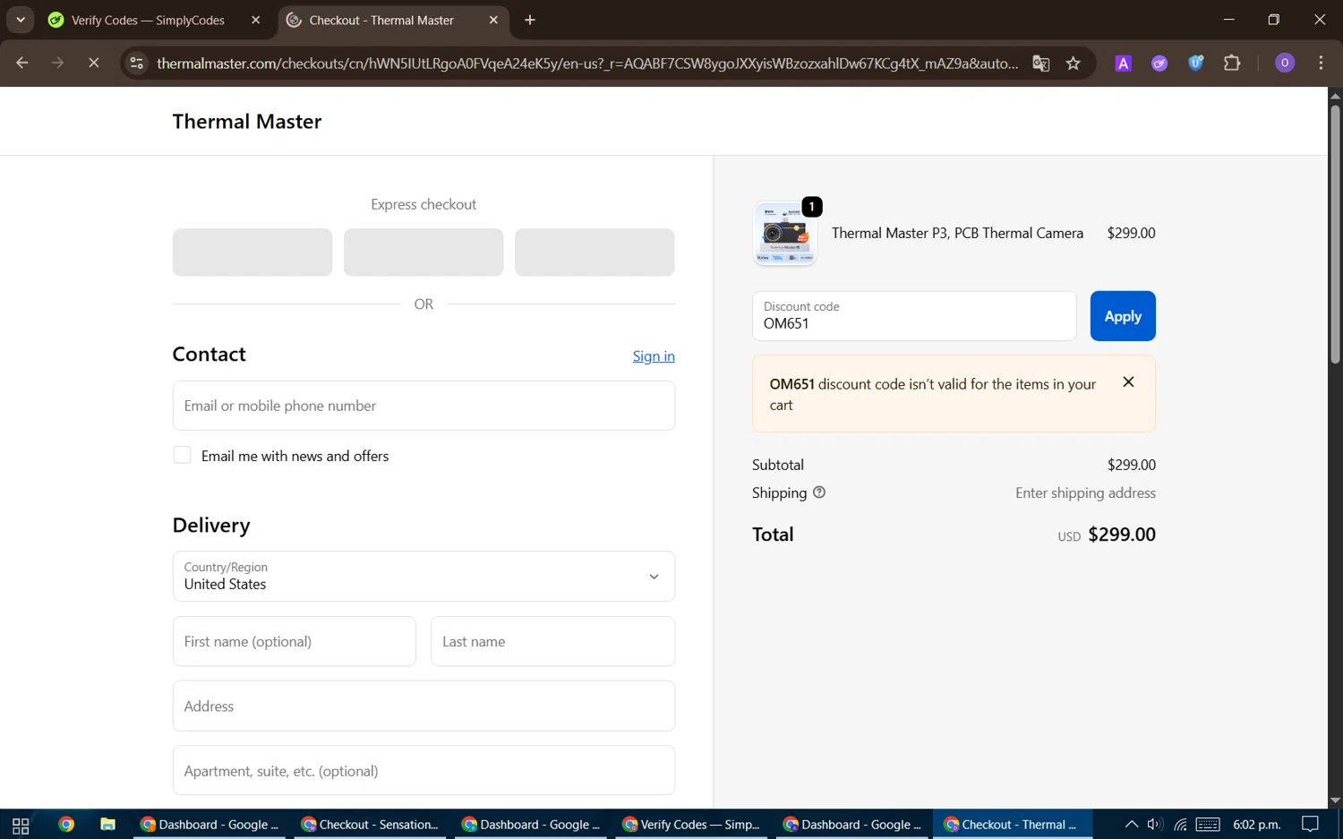Choose the middle express checkout button
Screen dimensions: 1343x839
[x=423, y=252]
